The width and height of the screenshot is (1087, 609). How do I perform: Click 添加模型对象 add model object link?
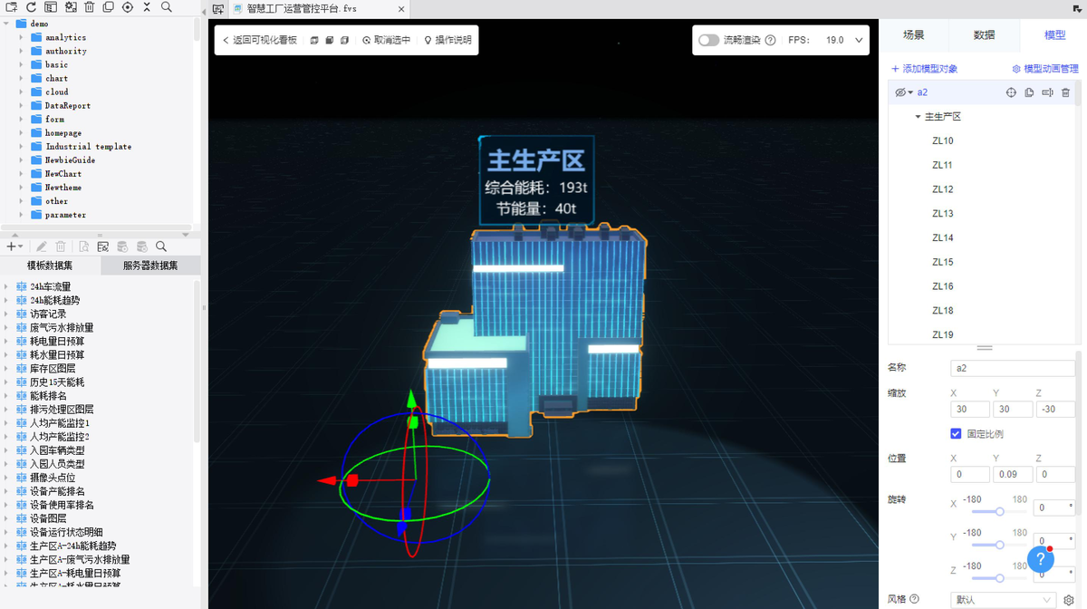coord(924,69)
